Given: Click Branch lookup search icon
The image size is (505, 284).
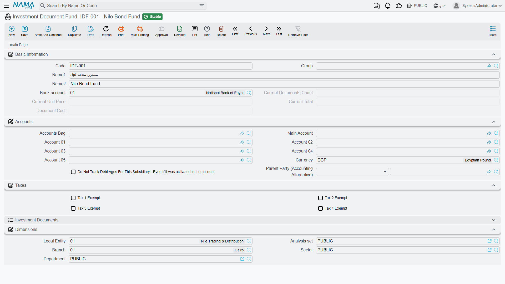Looking at the screenshot, I should (249, 250).
